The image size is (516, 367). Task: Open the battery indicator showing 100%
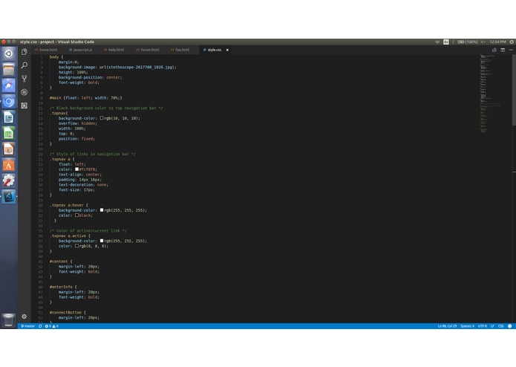coord(468,42)
